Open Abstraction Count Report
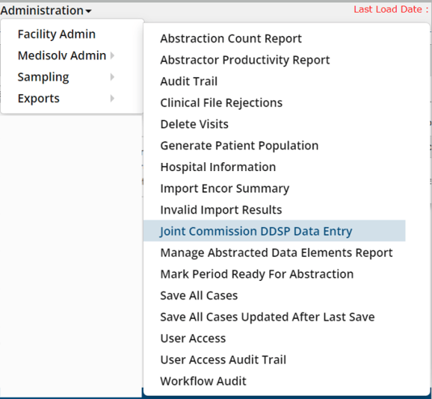 [231, 39]
